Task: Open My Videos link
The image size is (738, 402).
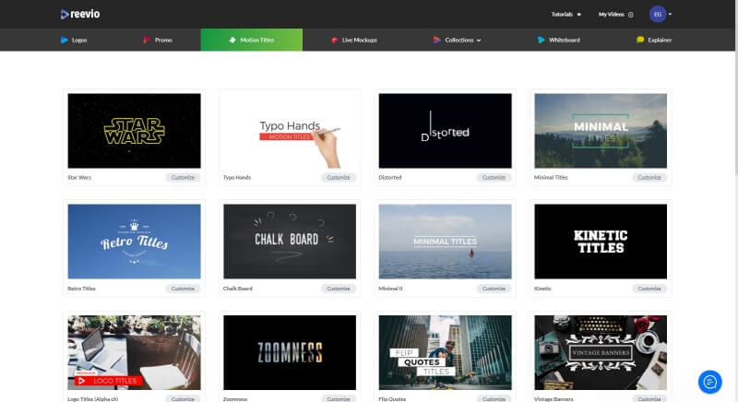Action: tap(615, 15)
